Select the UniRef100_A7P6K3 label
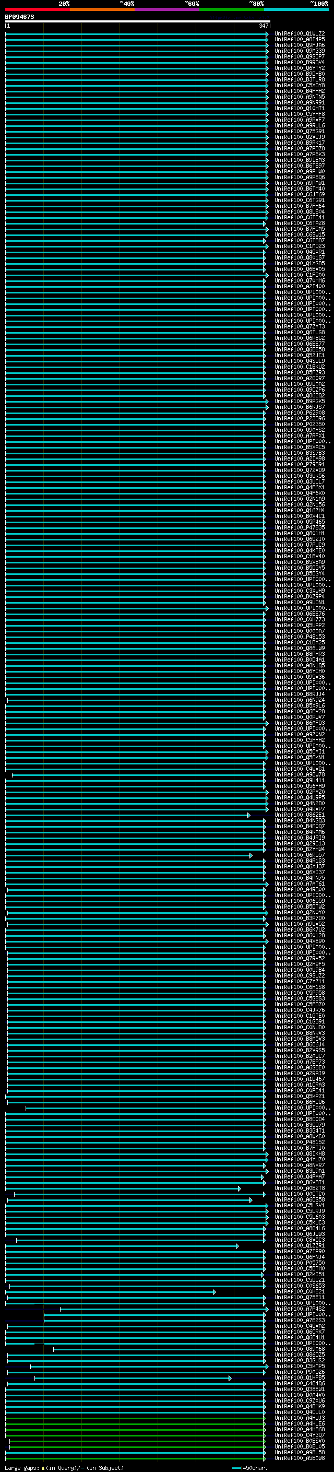 click(x=300, y=154)
